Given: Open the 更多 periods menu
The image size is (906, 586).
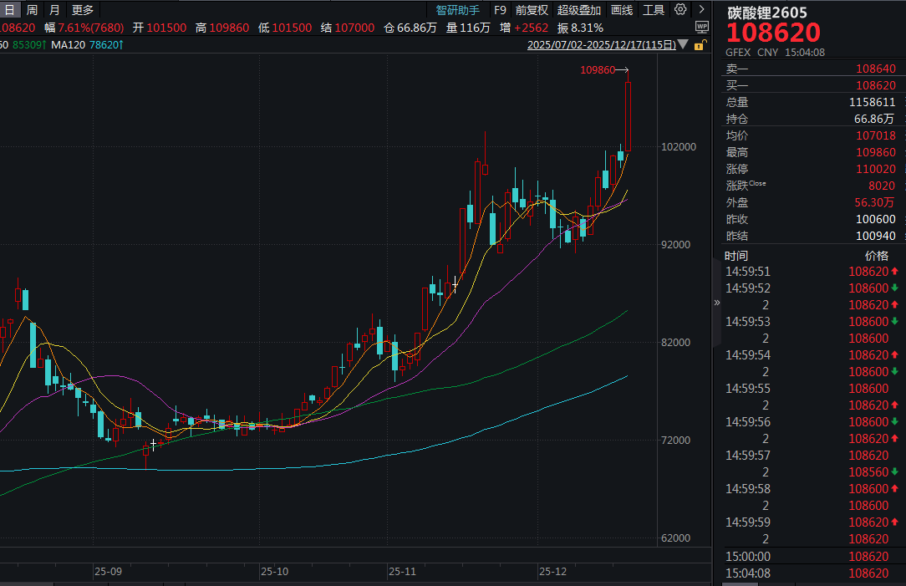Looking at the screenshot, I should [83, 10].
